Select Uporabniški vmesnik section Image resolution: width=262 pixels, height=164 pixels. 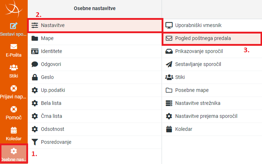click(x=212, y=25)
